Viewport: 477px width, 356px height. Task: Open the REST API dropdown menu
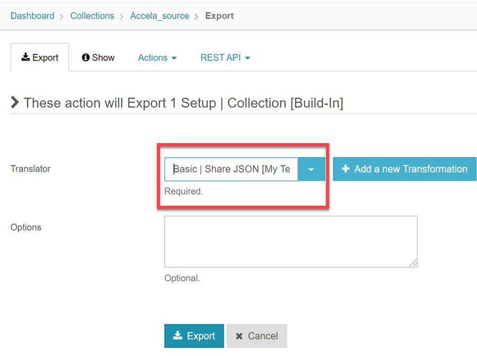[225, 57]
